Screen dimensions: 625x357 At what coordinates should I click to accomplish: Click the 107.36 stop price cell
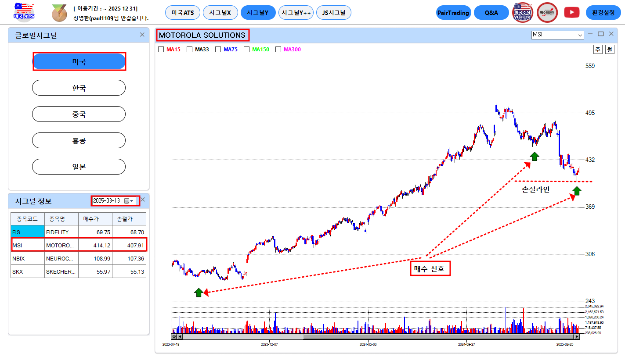point(129,258)
